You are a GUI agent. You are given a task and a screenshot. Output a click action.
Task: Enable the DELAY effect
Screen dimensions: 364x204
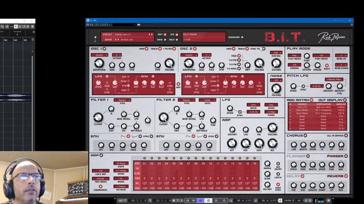tap(303, 176)
